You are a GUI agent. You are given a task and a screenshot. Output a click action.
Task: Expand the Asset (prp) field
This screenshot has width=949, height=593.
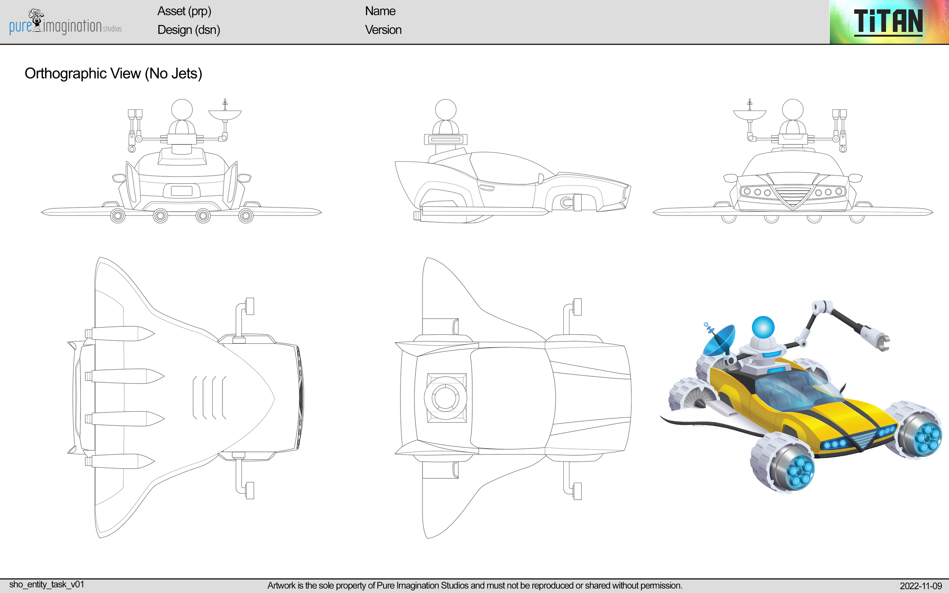coord(184,11)
